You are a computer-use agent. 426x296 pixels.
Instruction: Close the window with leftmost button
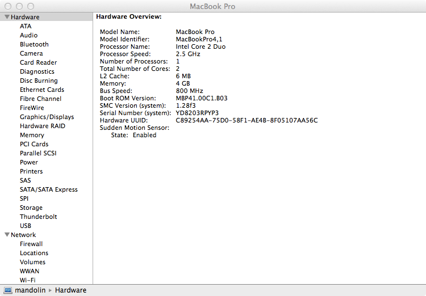coord(8,6)
